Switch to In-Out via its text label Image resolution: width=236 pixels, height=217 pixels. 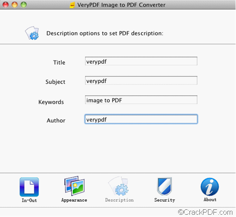point(29,200)
